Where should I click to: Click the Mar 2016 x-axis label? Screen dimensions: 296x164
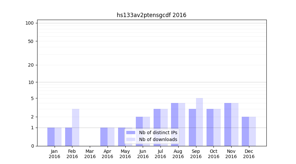[90, 154]
